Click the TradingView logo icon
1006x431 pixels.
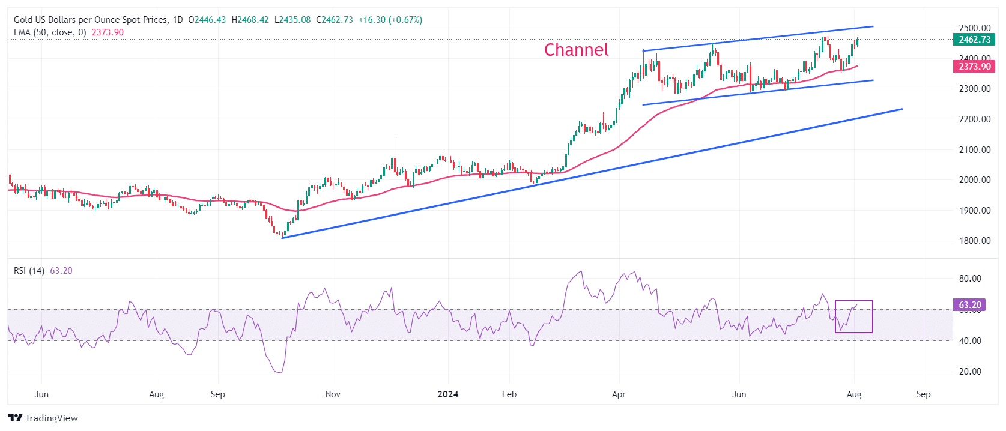[15, 418]
